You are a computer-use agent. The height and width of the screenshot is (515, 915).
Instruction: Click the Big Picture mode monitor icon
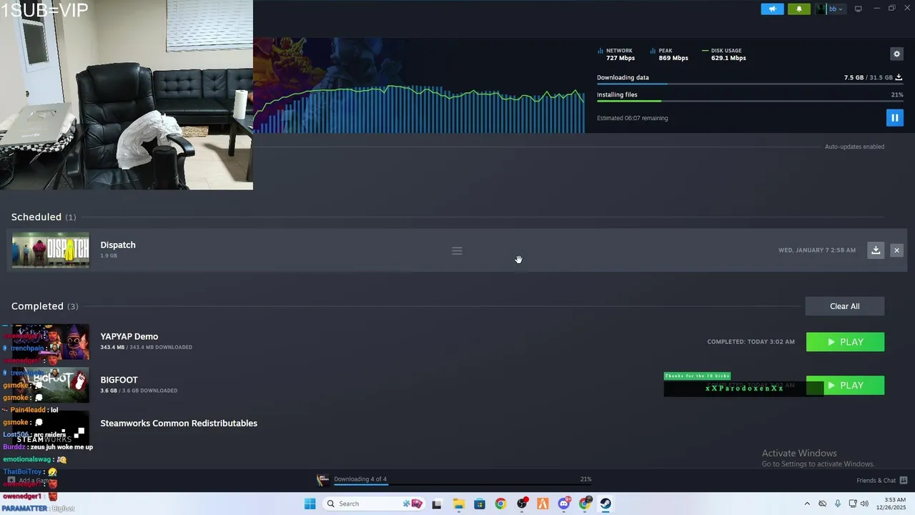(x=858, y=9)
